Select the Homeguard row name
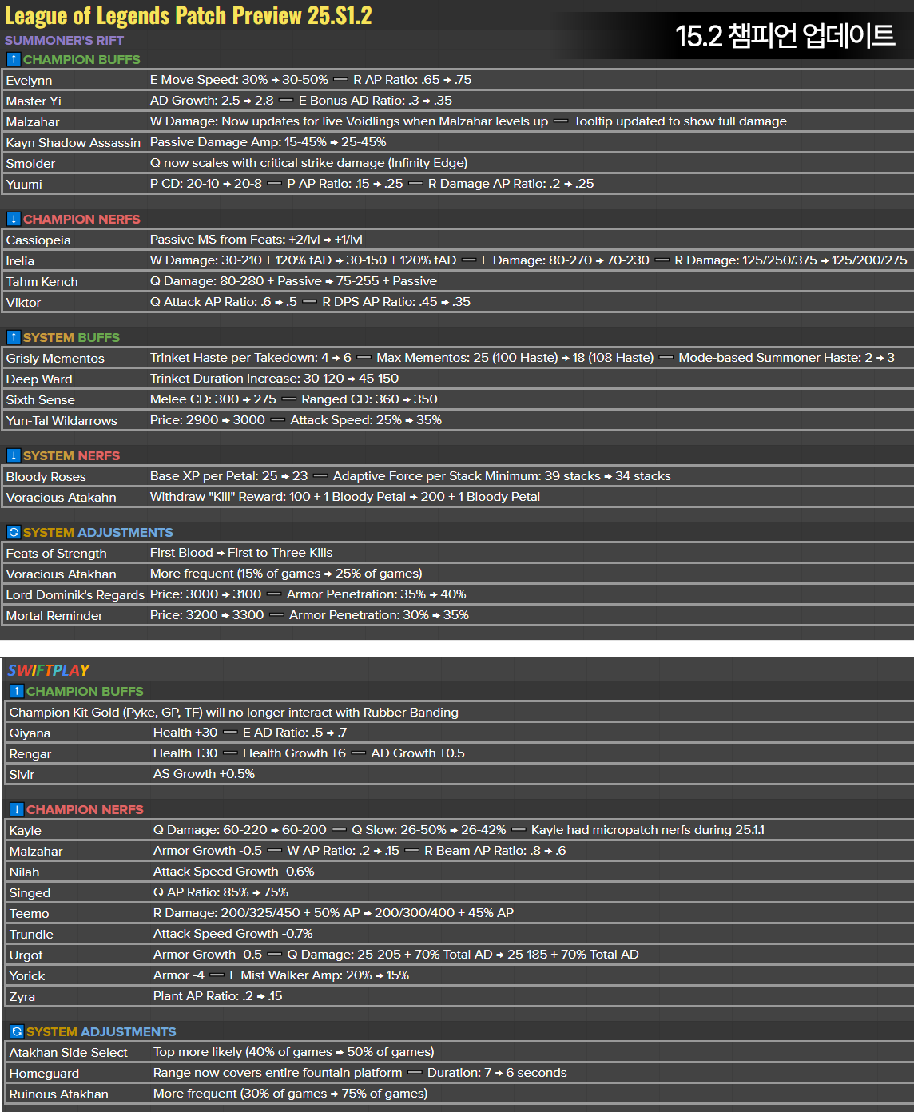This screenshot has width=914, height=1112. tap(44, 1074)
